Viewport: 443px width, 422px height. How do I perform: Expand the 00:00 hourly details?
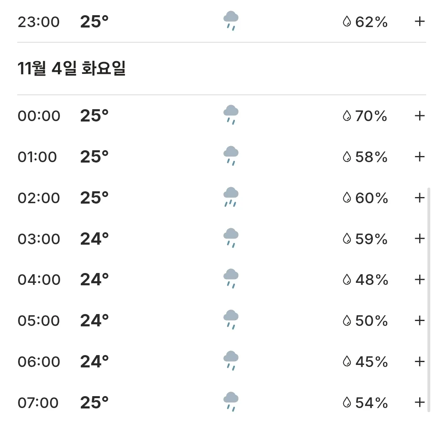click(x=420, y=116)
